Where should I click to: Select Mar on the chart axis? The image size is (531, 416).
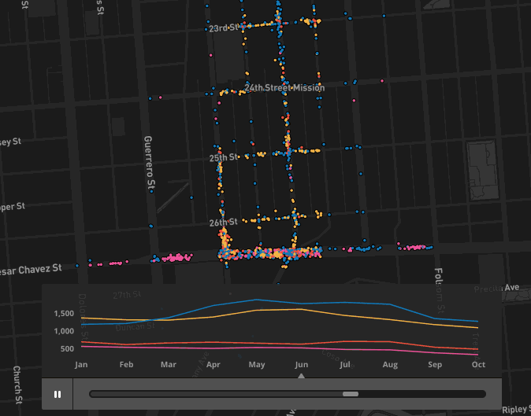(169, 365)
